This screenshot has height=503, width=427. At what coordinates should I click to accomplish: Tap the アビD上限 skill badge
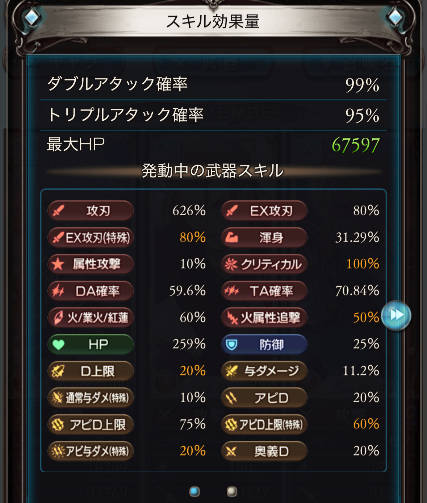coord(91,424)
